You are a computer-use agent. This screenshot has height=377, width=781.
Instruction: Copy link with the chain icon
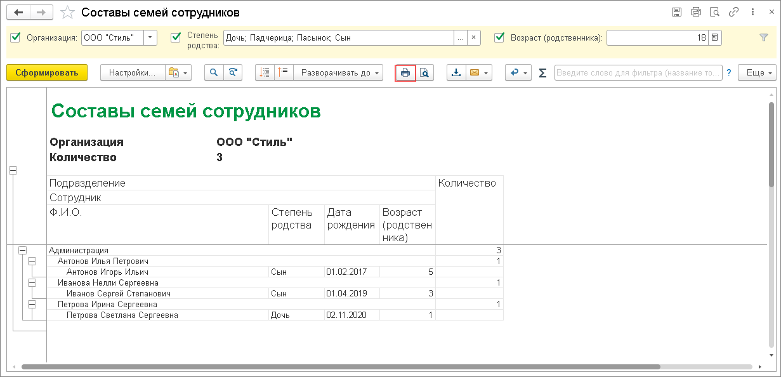pyautogui.click(x=733, y=12)
